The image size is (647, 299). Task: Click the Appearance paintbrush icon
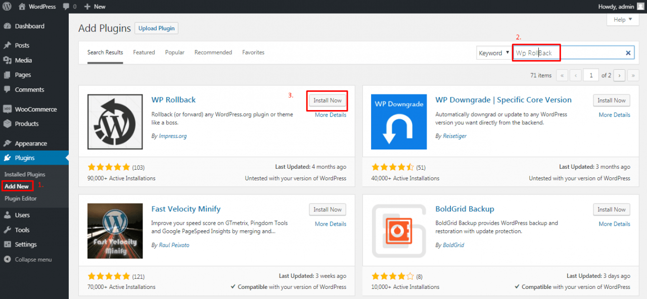8,143
